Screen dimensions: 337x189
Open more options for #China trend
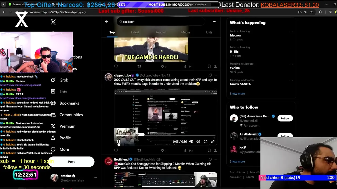tap(291, 64)
